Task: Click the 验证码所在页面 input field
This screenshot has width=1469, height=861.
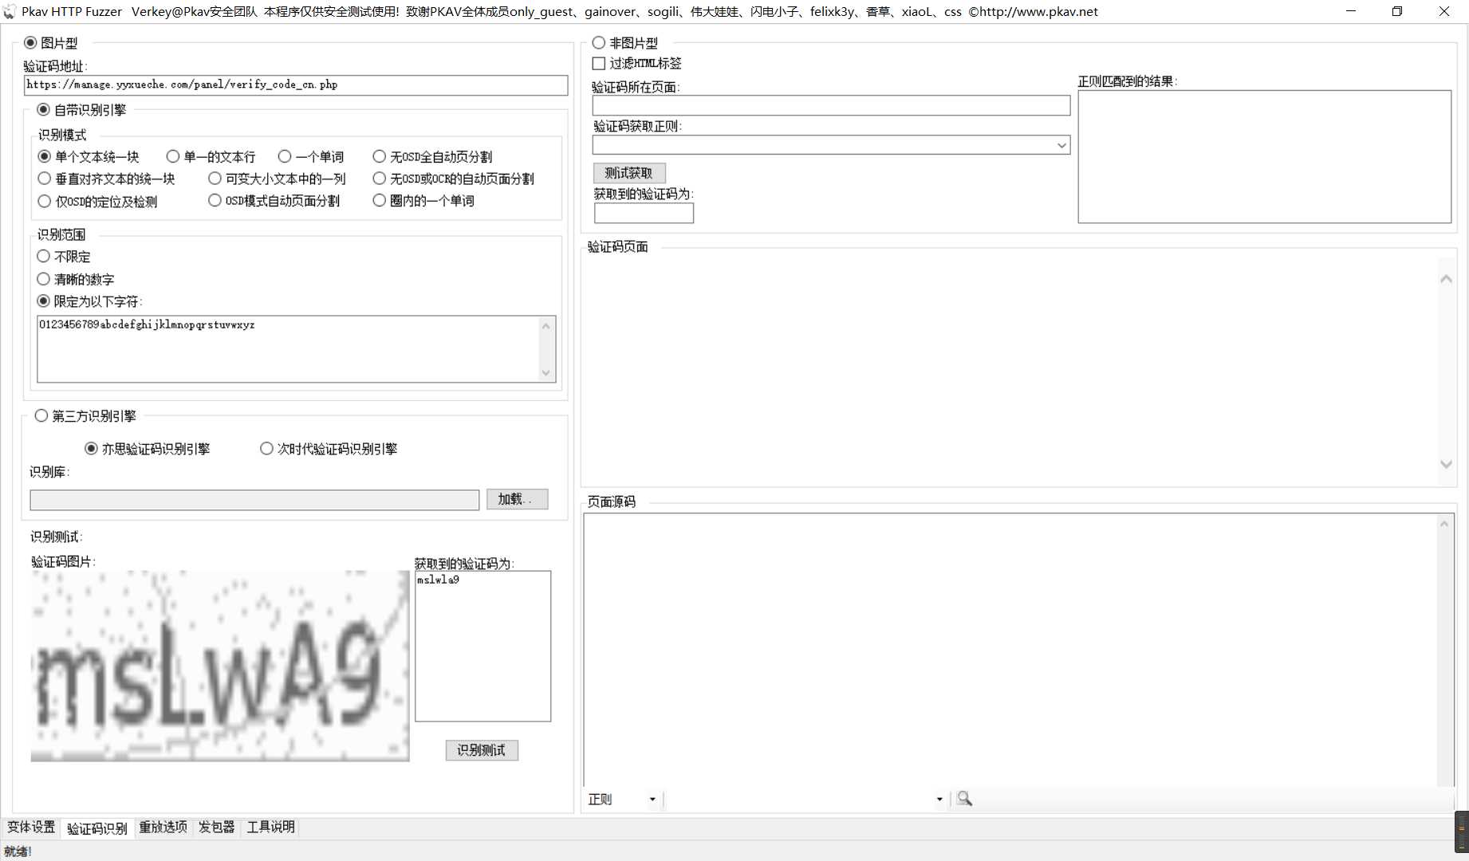Action: point(831,106)
